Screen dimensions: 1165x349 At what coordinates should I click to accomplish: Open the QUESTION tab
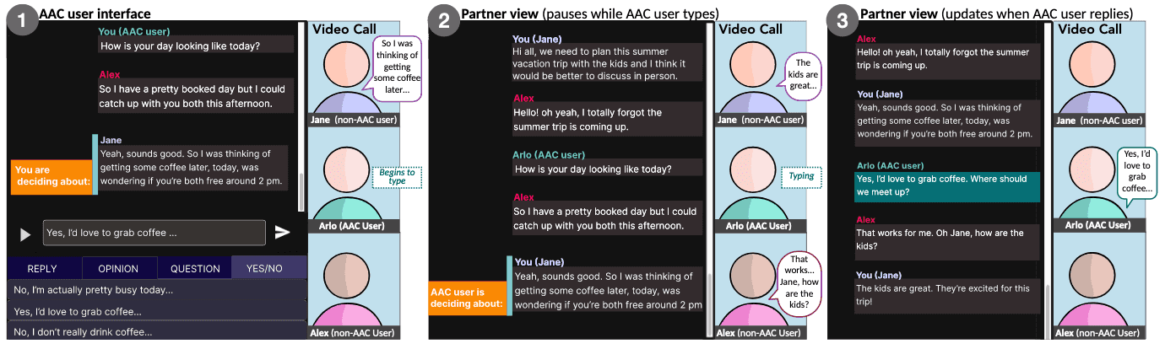point(195,269)
